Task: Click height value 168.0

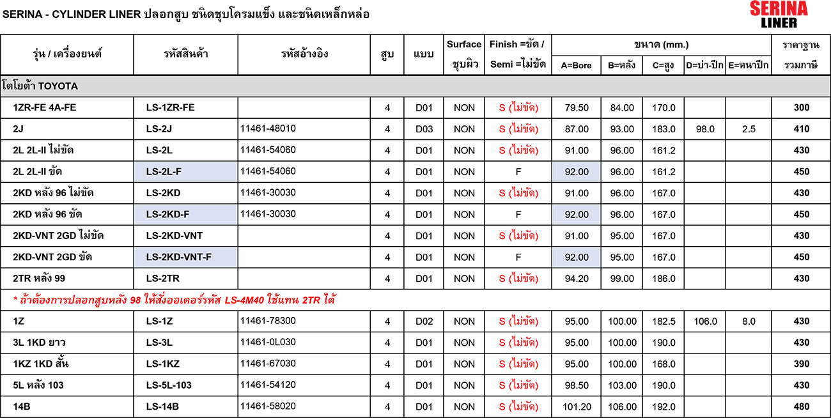Action: (664, 364)
